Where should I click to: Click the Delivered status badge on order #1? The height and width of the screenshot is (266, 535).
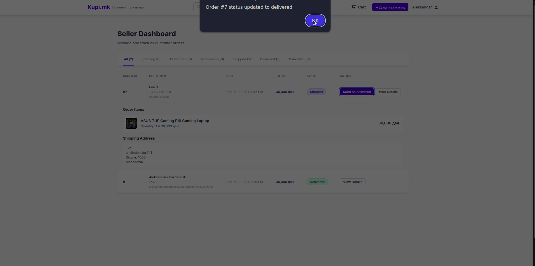[x=317, y=182]
